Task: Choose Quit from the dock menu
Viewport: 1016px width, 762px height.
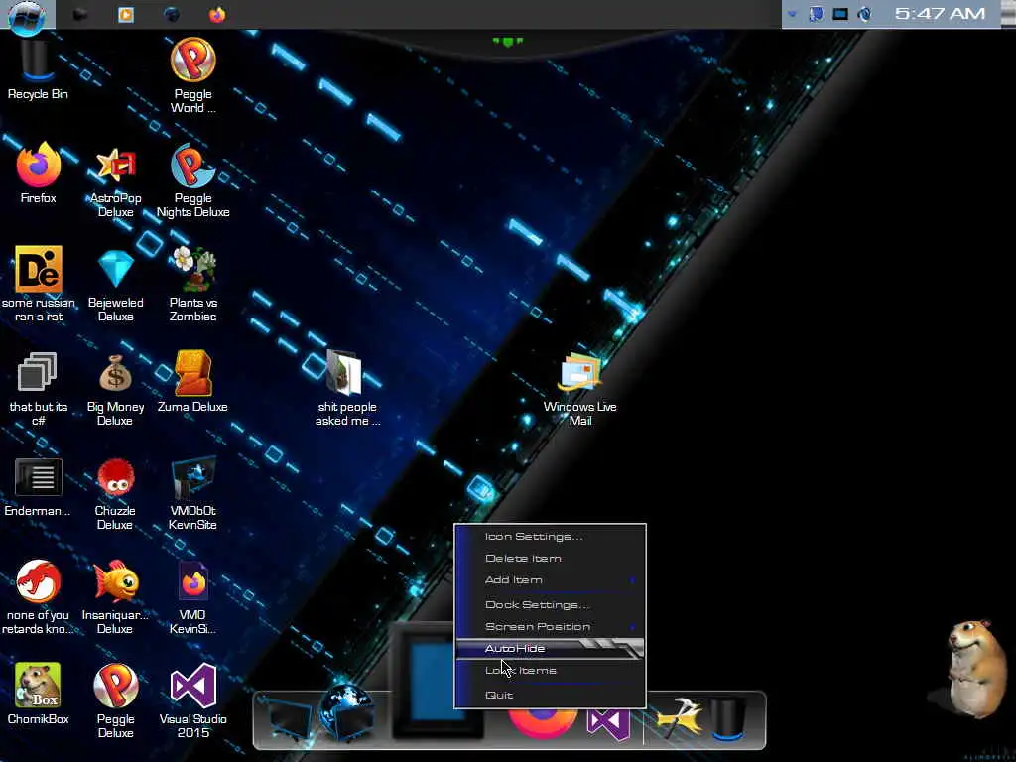Action: [x=551, y=696]
